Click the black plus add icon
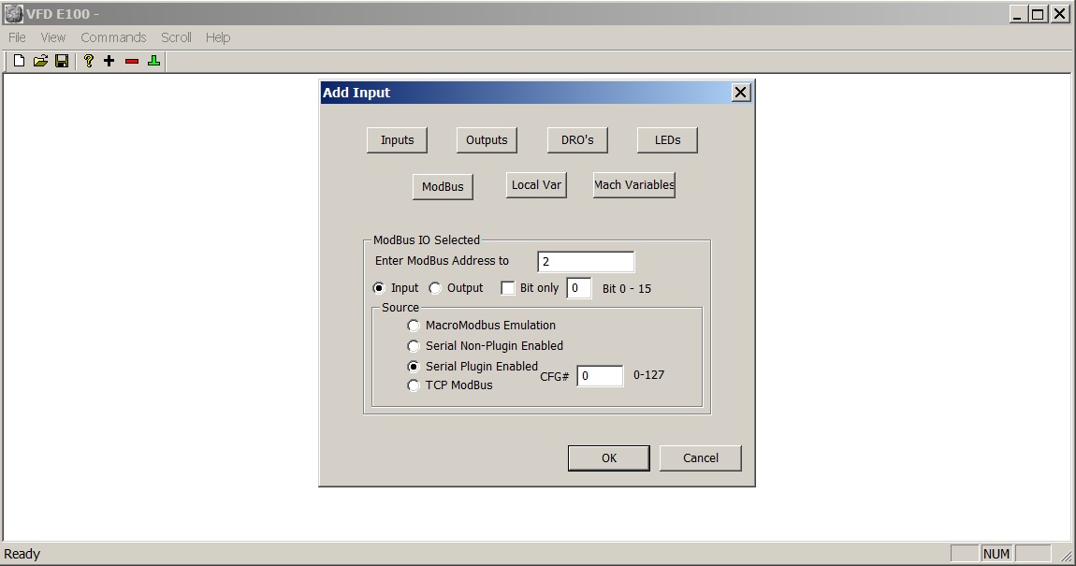 (109, 61)
